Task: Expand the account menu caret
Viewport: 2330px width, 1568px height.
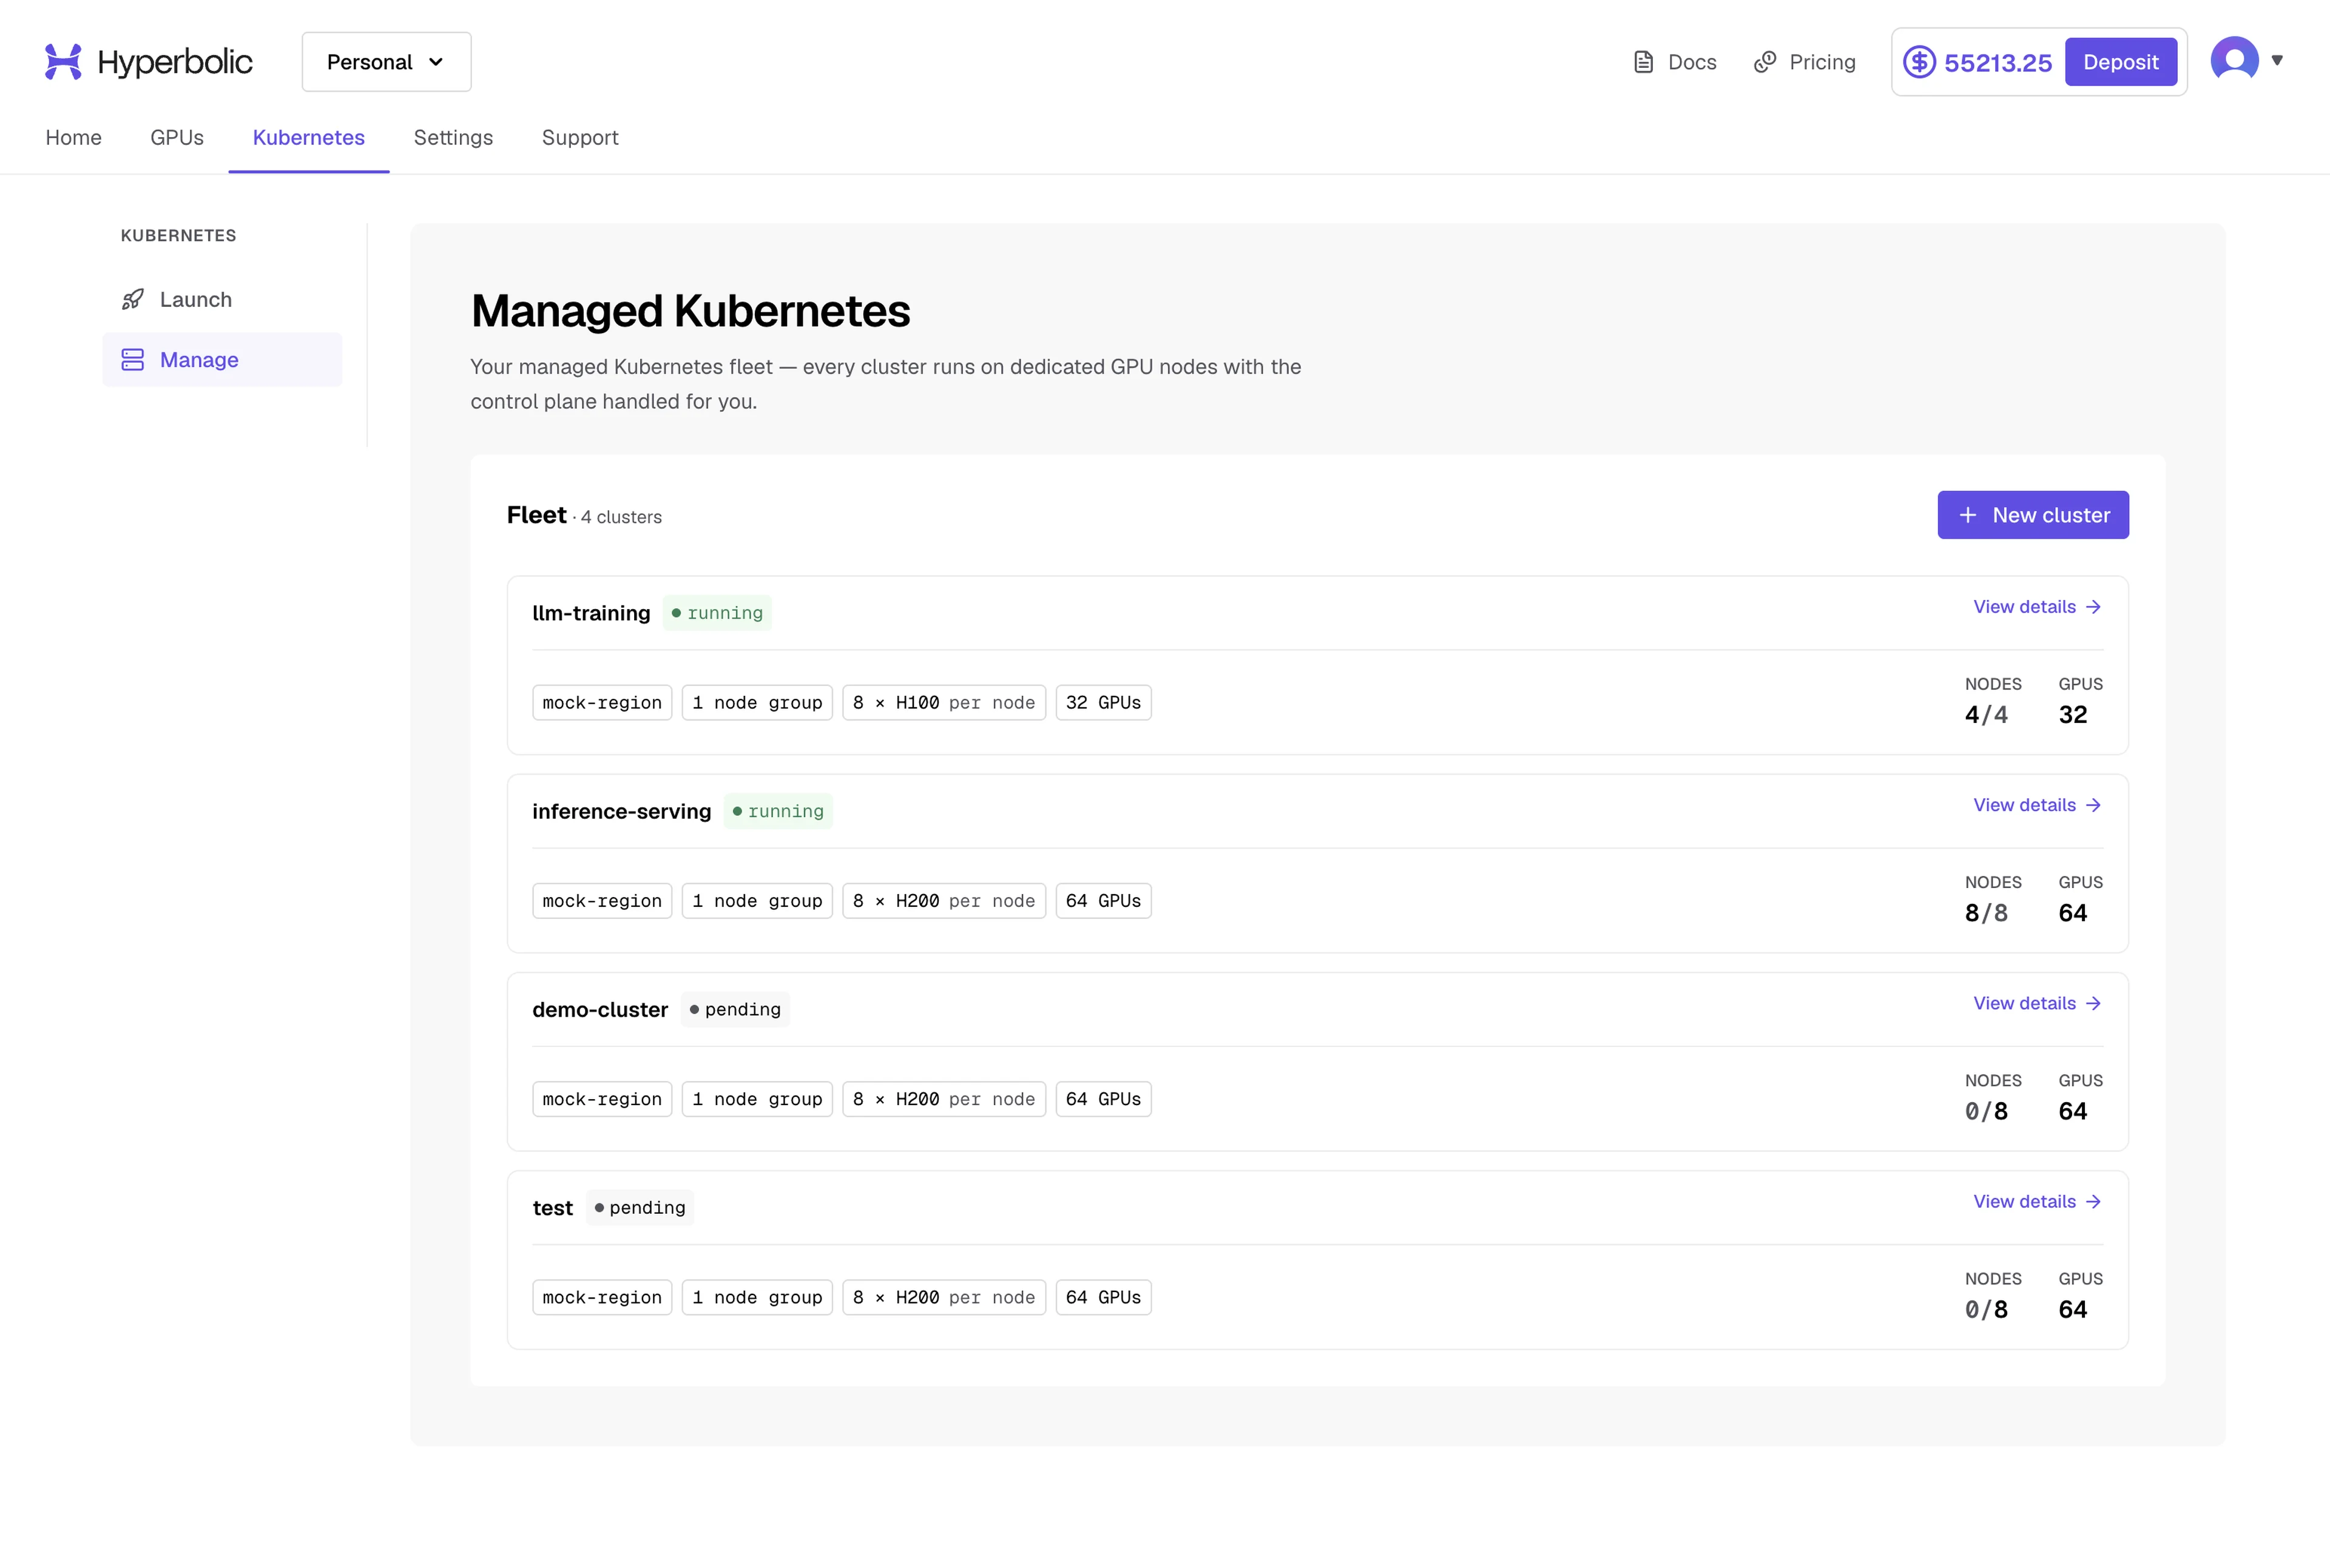Action: (2277, 60)
